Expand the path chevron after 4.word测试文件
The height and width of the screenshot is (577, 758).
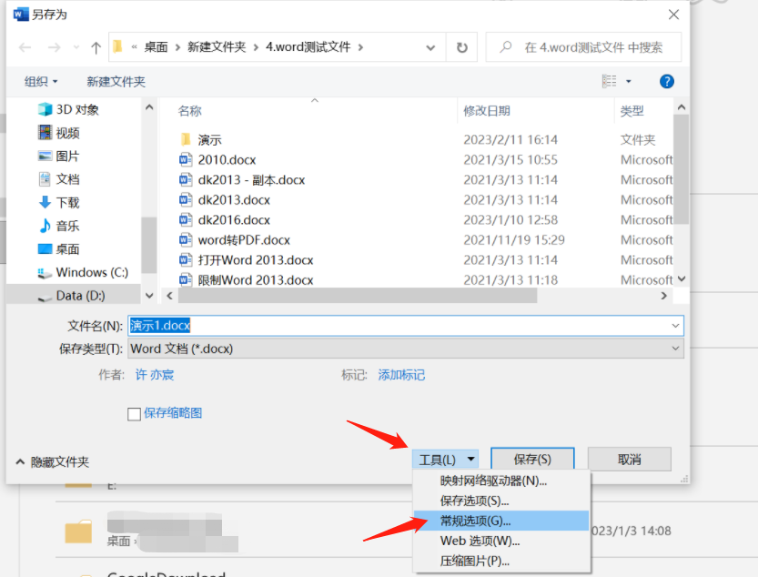[x=360, y=47]
